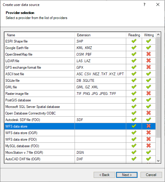
Task: Select the GML file provider
Action: click(x=80, y=87)
